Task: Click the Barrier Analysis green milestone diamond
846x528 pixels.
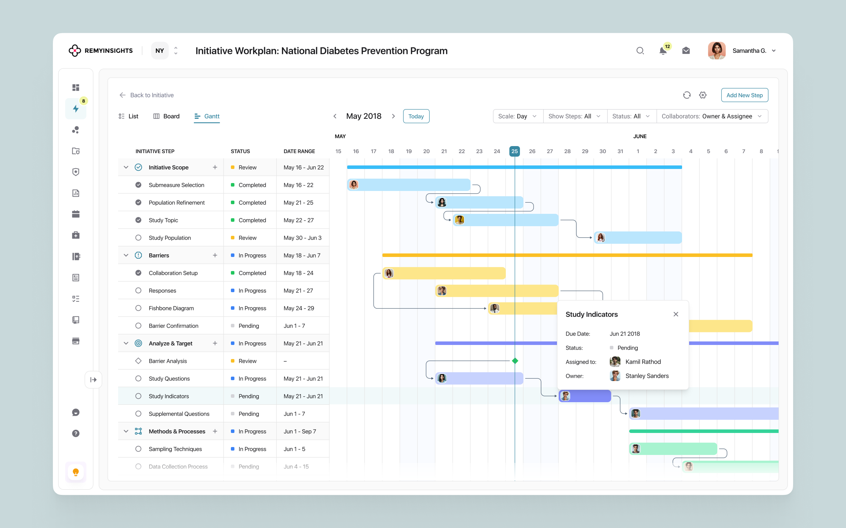Action: 515,361
